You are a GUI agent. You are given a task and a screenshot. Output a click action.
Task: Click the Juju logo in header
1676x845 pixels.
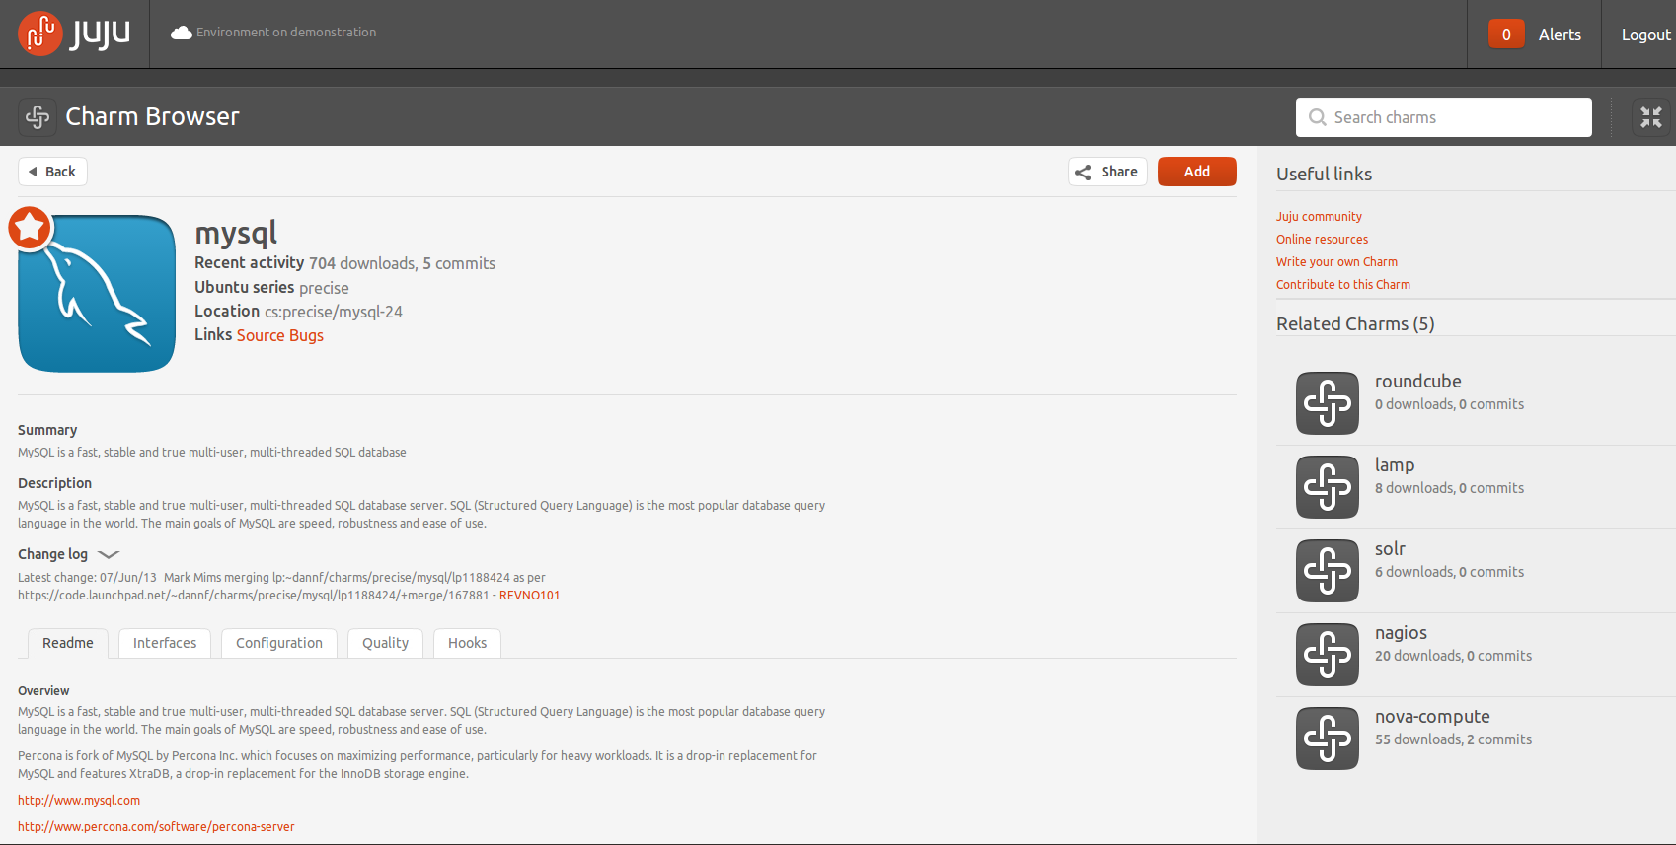pos(74,34)
